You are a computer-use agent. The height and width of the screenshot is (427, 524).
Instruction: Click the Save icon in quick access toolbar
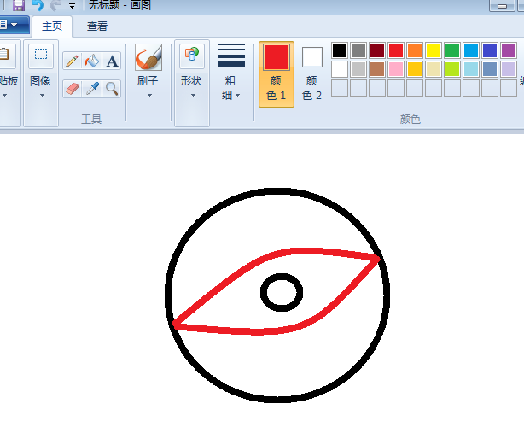[x=19, y=5]
